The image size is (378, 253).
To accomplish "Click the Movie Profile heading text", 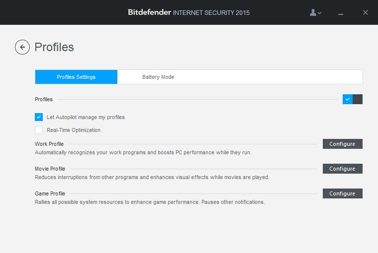I will 50,169.
